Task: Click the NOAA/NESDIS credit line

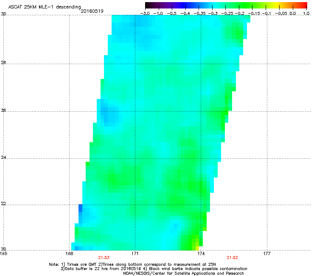Action: (x=183, y=273)
